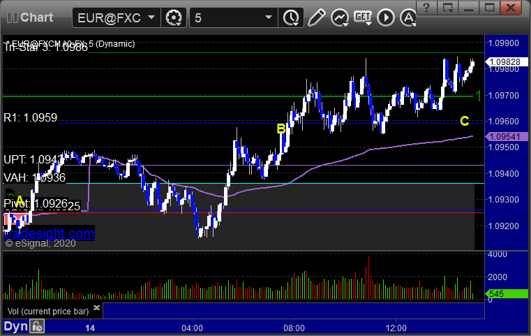Select the pencil drawing tools icon
This screenshot has height=336, width=531.
[316, 17]
